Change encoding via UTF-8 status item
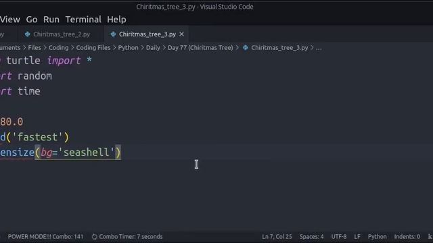Viewport: 433px width, 243px height. coord(339,237)
